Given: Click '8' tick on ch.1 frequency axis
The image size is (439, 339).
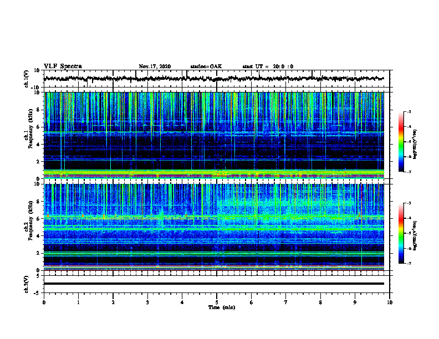Looking at the screenshot, I should coord(39,110).
